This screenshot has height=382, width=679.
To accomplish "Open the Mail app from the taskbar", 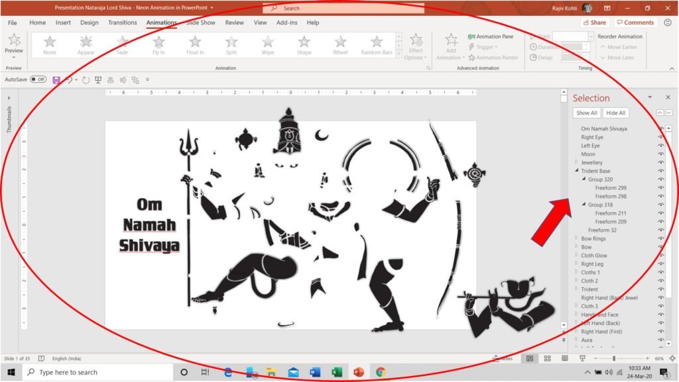I will coord(293,372).
